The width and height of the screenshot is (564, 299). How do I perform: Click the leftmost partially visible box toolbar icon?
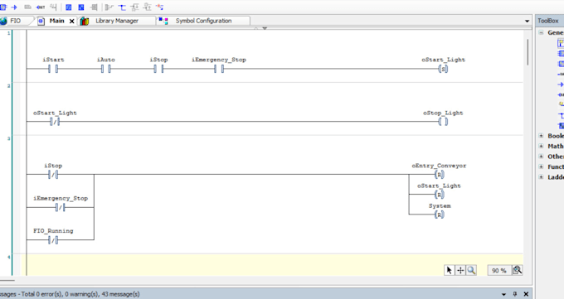pos(2,7)
